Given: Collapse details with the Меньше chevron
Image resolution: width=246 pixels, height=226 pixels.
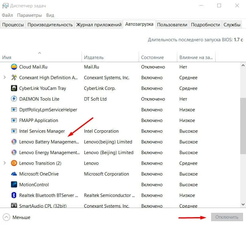Looking at the screenshot, I should 6,217.
